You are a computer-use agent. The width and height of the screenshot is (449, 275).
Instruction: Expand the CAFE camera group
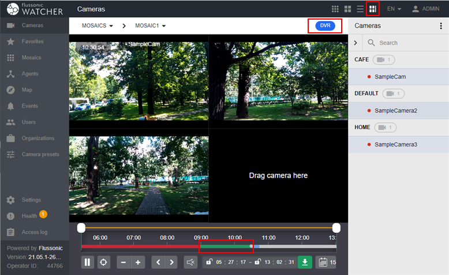tap(362, 59)
